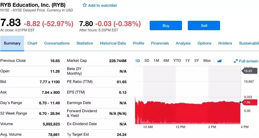Choose the Max chart range
Image resolution: width=259 pixels, height=138 pixels.
point(207,61)
